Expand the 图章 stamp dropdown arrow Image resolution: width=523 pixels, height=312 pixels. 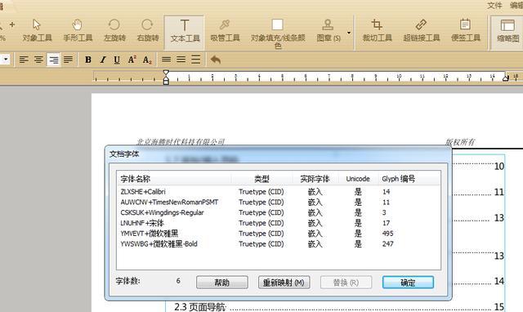[x=349, y=33]
